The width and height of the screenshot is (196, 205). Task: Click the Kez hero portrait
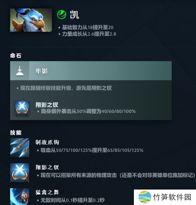[x=31, y=20]
